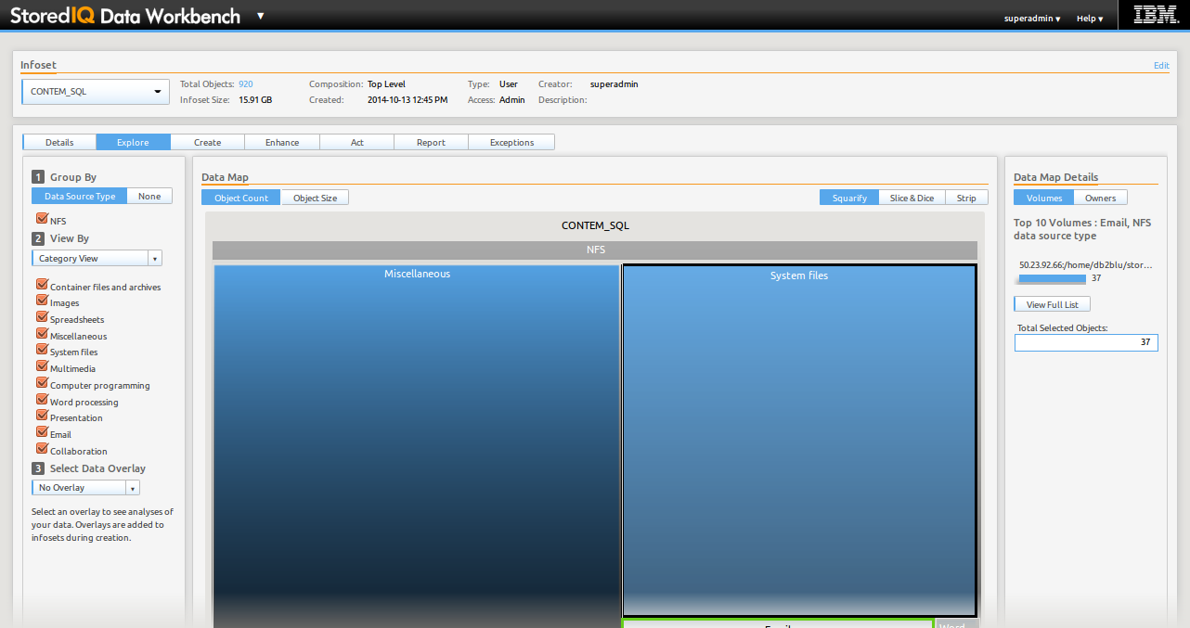Screen dimensions: 1190x628
Task: Switch to the Exceptions tab
Action: pyautogui.click(x=511, y=142)
